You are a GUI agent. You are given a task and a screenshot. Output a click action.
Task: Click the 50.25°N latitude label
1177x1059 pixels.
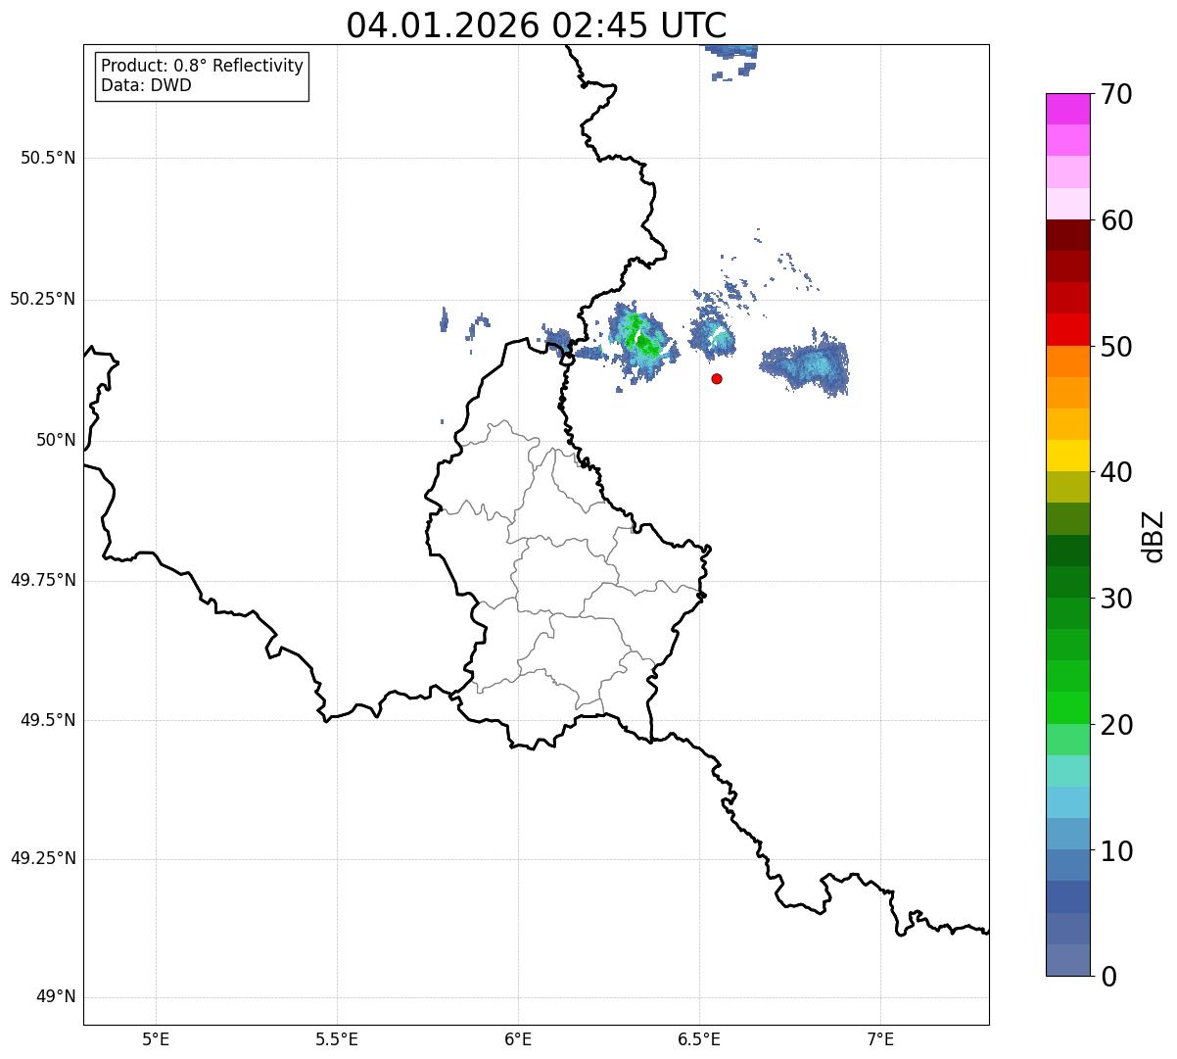point(43,299)
